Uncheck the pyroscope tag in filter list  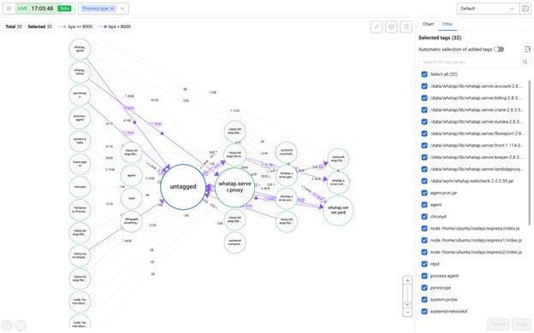click(x=424, y=288)
